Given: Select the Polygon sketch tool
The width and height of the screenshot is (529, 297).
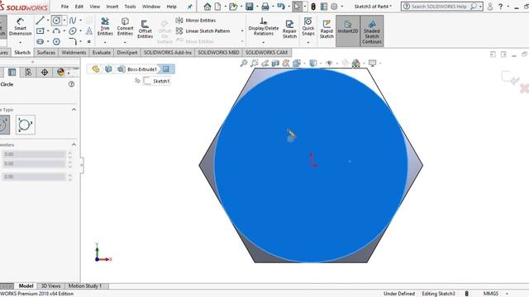Looking at the screenshot, I should [x=56, y=41].
